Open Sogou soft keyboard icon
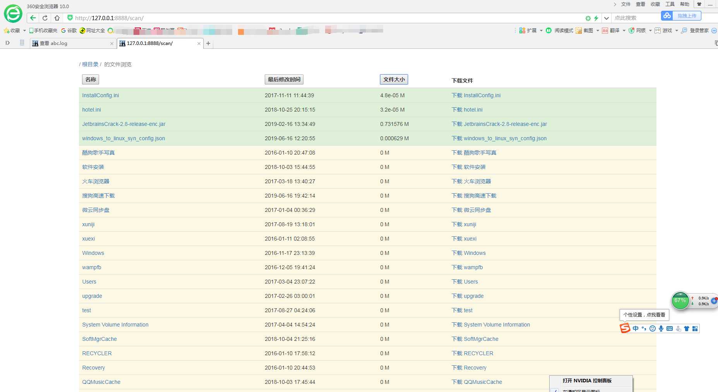The width and height of the screenshot is (718, 392). 670,328
